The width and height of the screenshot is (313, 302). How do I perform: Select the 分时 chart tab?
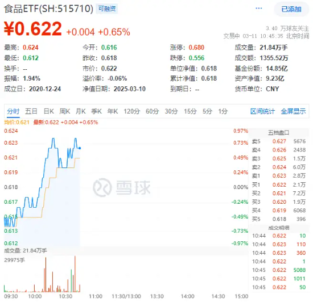click(13, 111)
